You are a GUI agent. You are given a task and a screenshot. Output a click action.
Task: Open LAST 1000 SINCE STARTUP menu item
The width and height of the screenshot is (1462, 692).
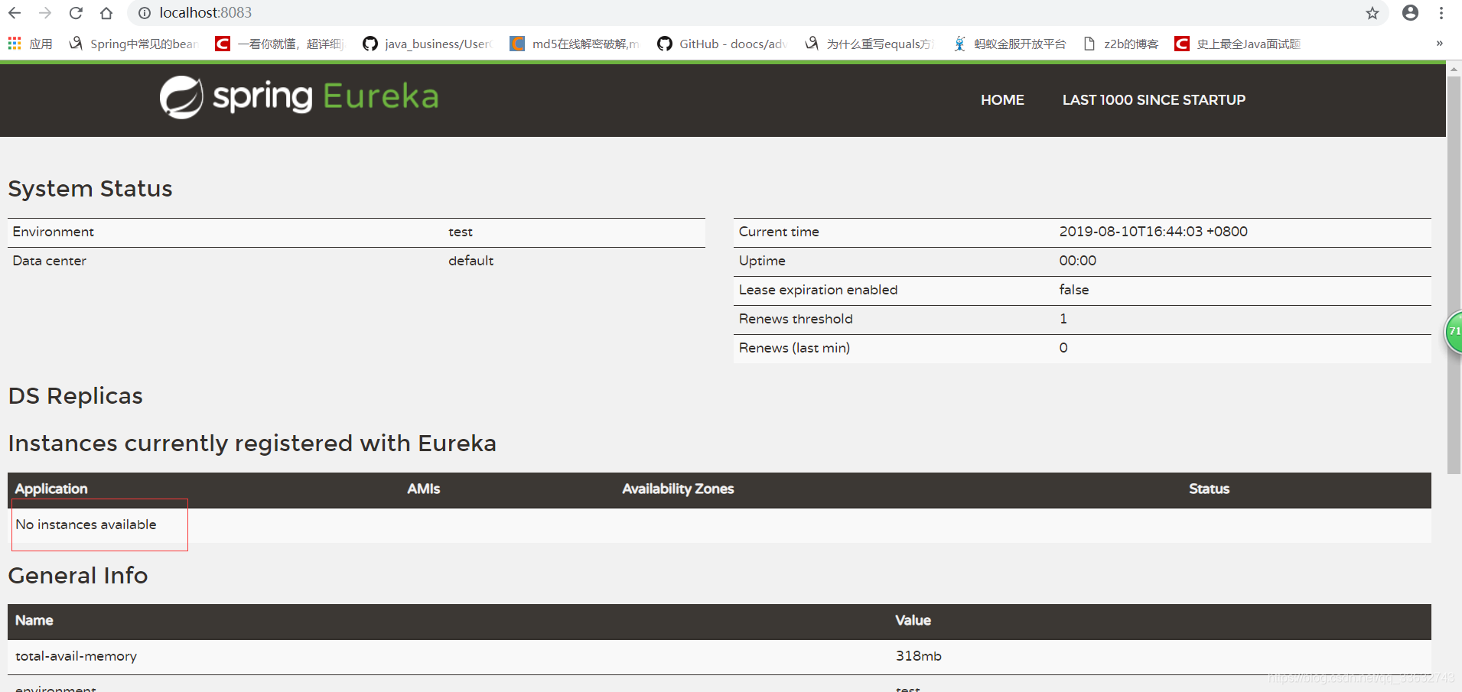pos(1154,100)
